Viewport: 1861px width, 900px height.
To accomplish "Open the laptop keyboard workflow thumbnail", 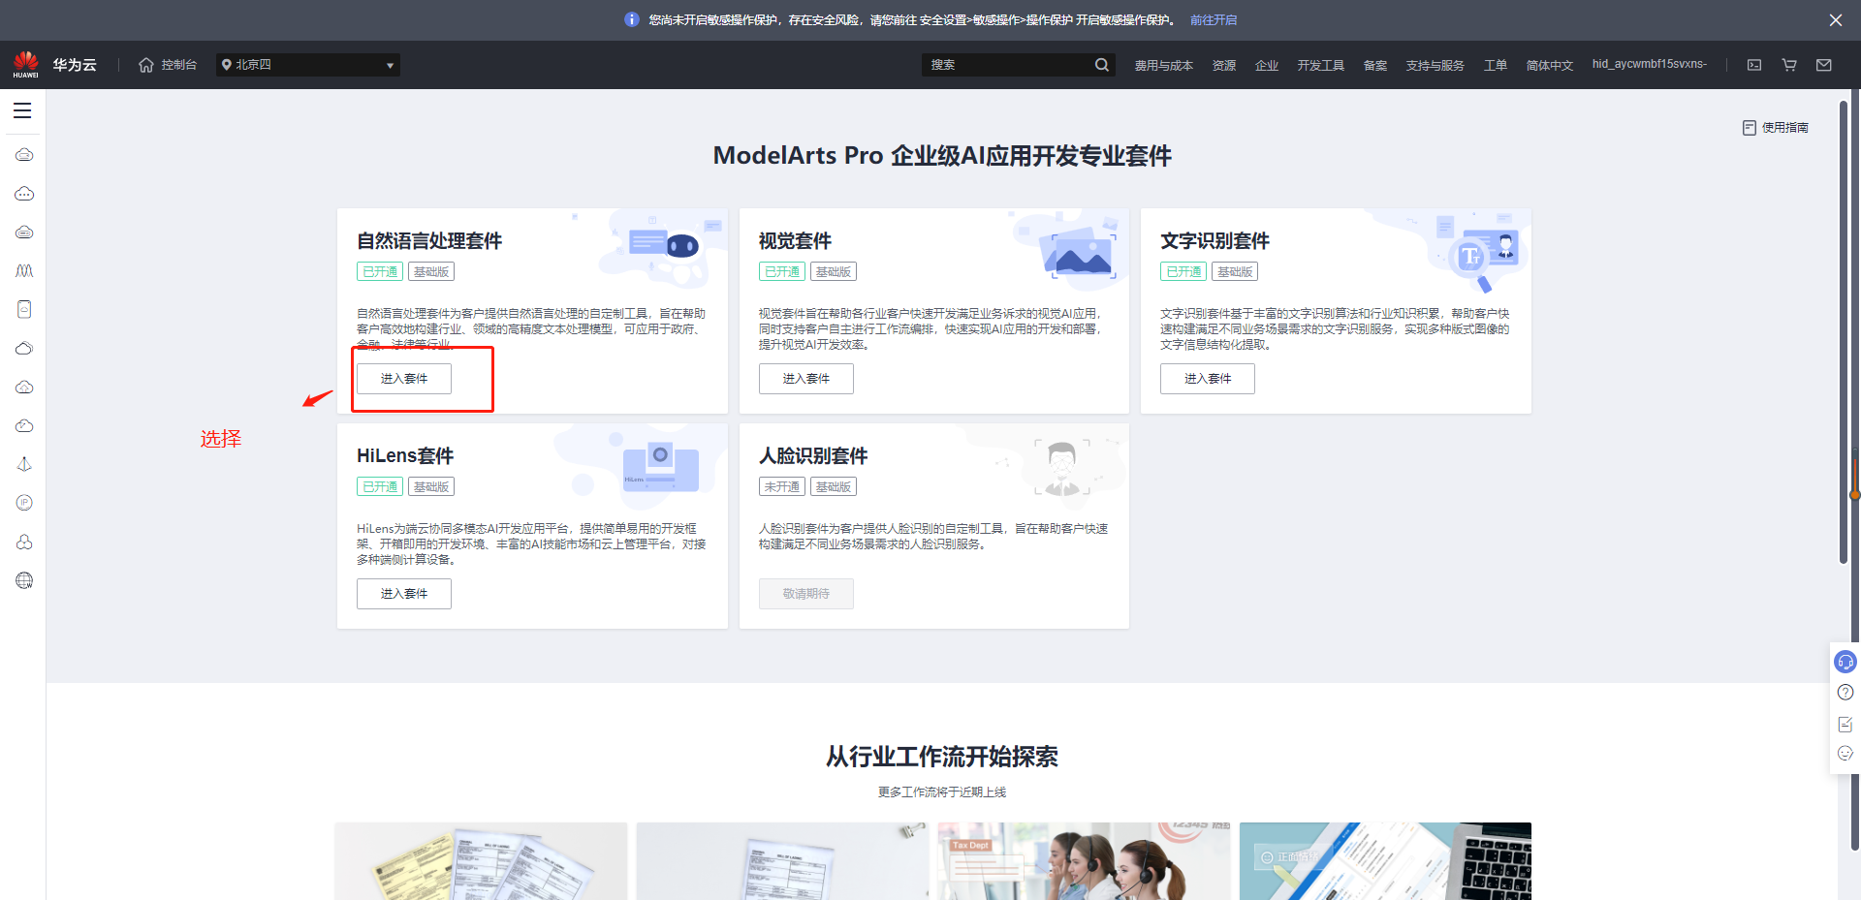I will click(x=1385, y=861).
